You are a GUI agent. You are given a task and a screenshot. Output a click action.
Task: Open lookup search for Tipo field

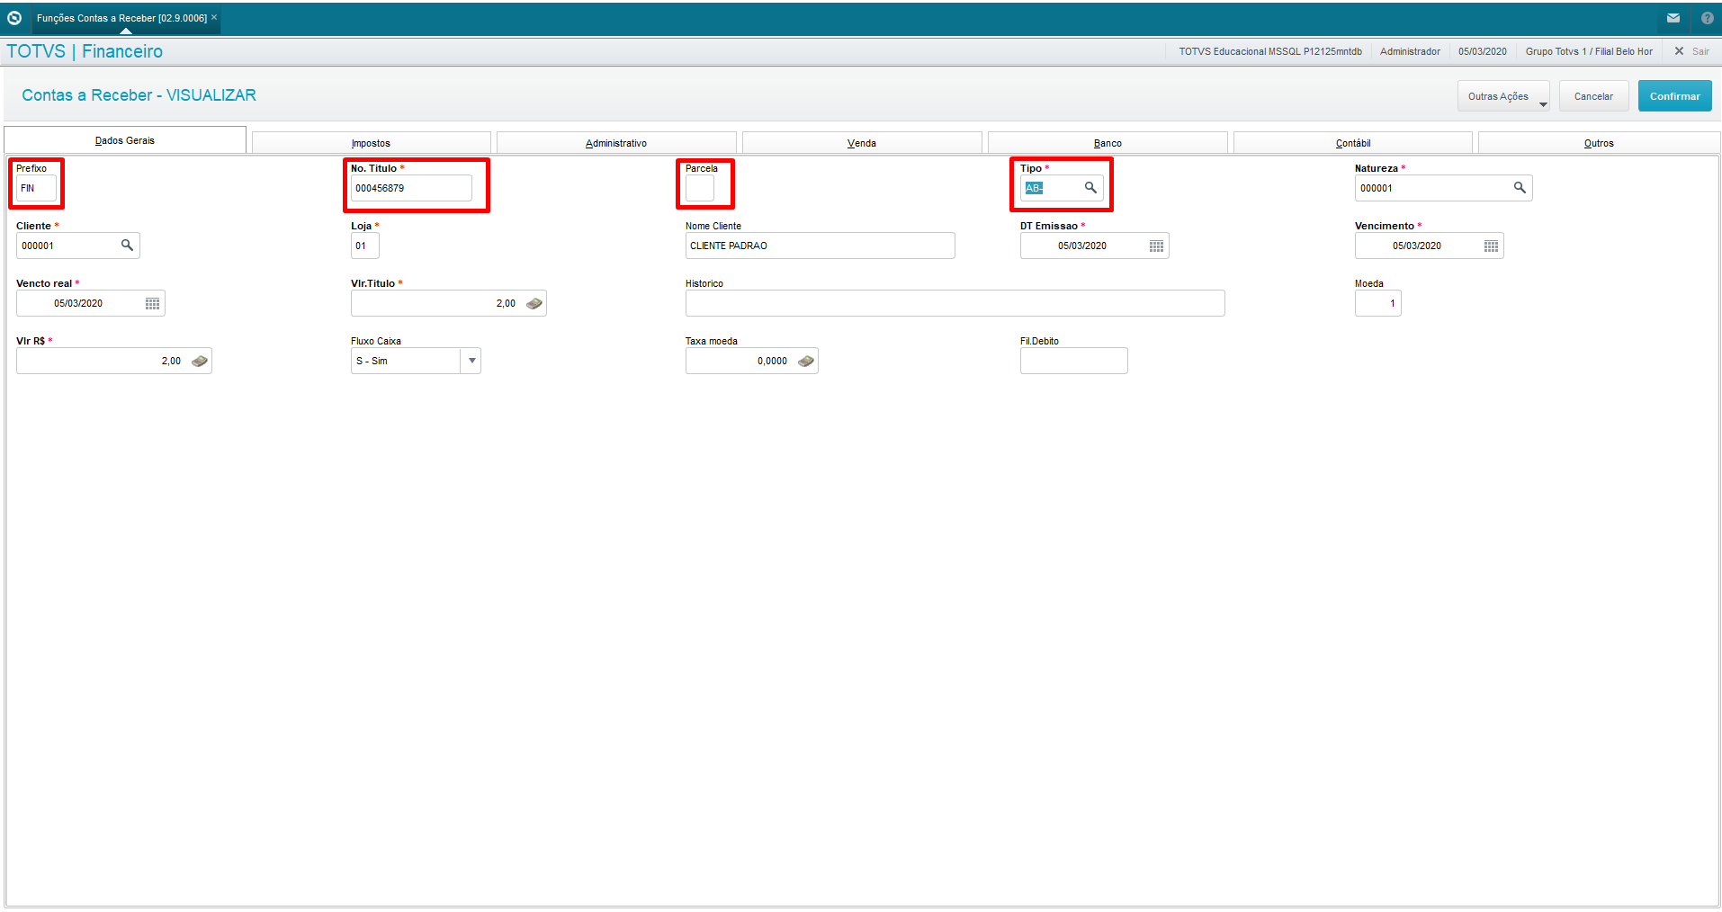click(1090, 188)
